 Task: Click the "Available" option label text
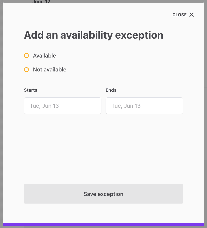(44, 56)
